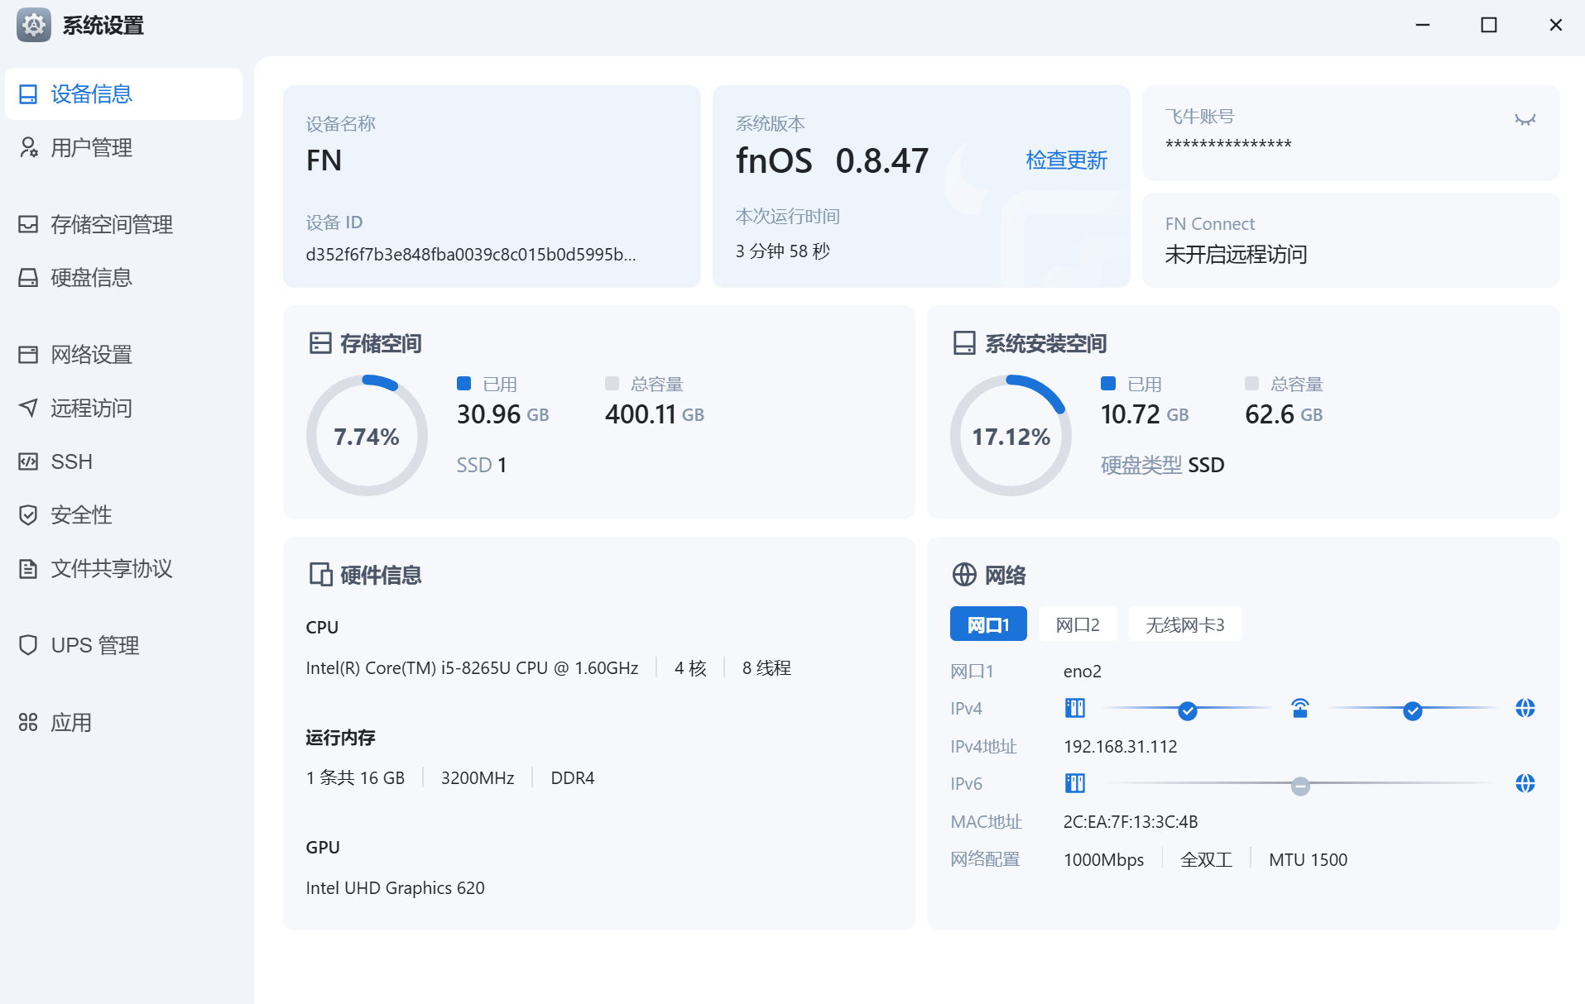Click the 存储空间管理 tray icon
Viewport: 1585px width, 1004px height.
28,225
